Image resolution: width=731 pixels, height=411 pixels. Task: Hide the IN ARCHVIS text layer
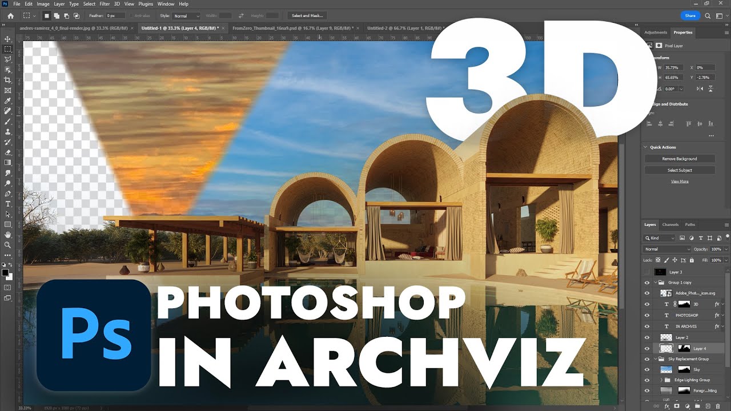click(x=647, y=326)
